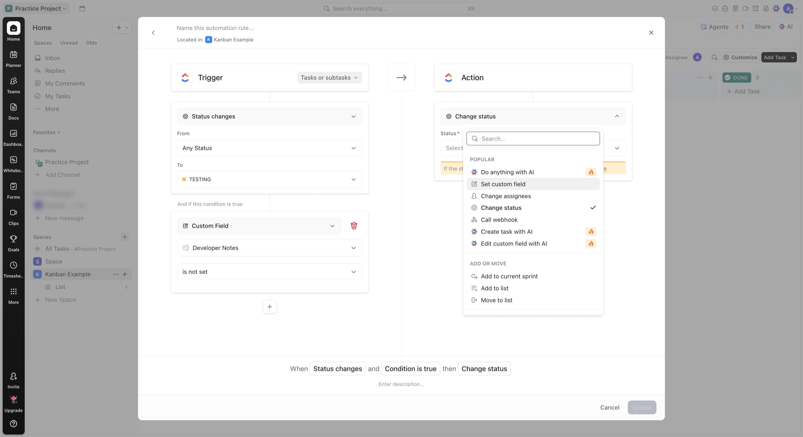Expand the Favorites section
This screenshot has height=437, width=803.
point(46,132)
